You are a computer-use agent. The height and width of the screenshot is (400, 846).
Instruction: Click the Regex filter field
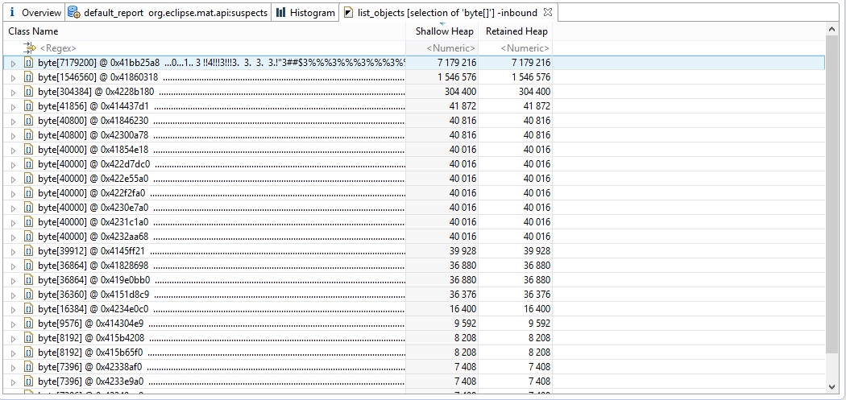click(x=58, y=48)
